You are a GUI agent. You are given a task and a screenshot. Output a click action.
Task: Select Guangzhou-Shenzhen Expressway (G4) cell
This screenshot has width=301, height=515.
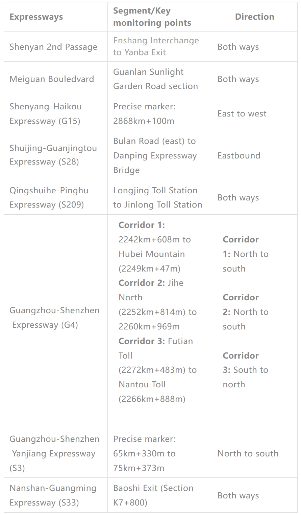(x=54, y=318)
